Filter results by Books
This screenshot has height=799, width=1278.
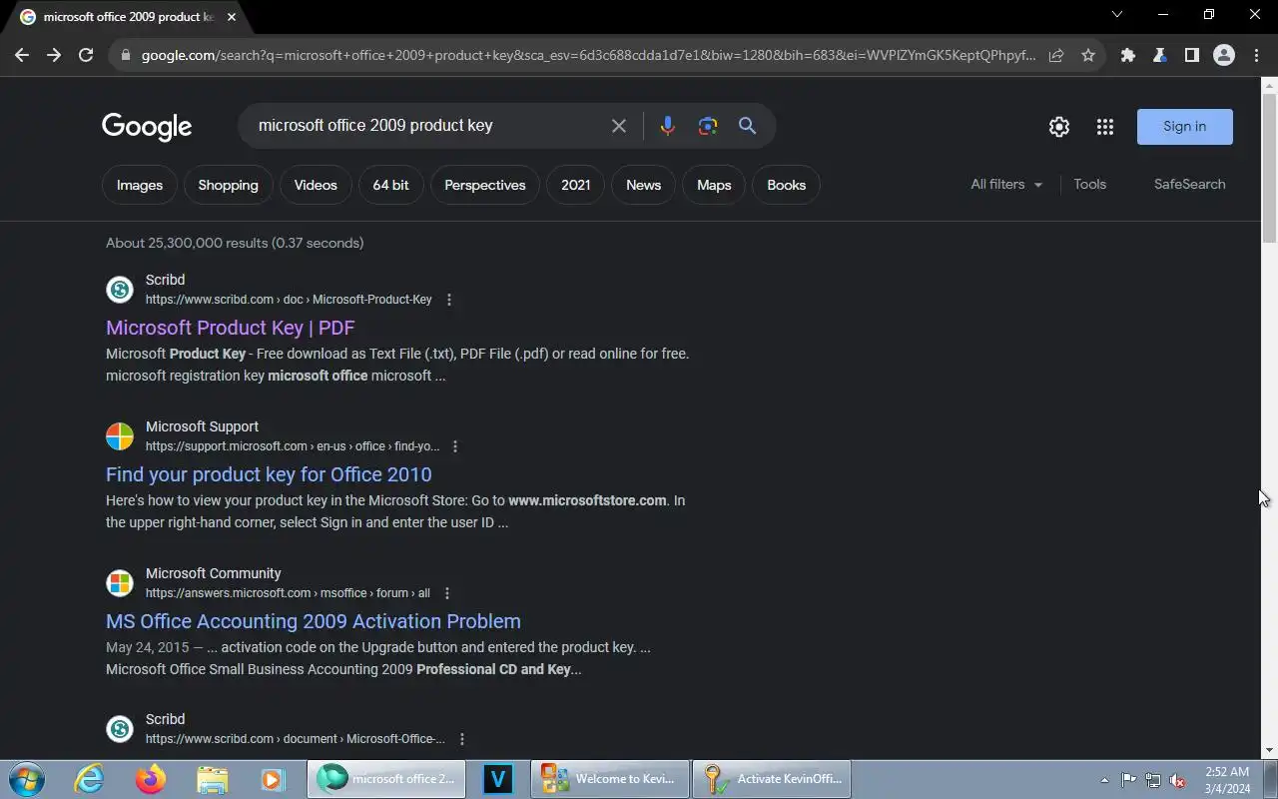click(786, 186)
